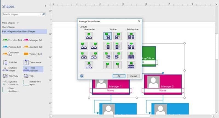
Task: Pick the second-row left Horizontal layout icon
Action: tap(84, 46)
